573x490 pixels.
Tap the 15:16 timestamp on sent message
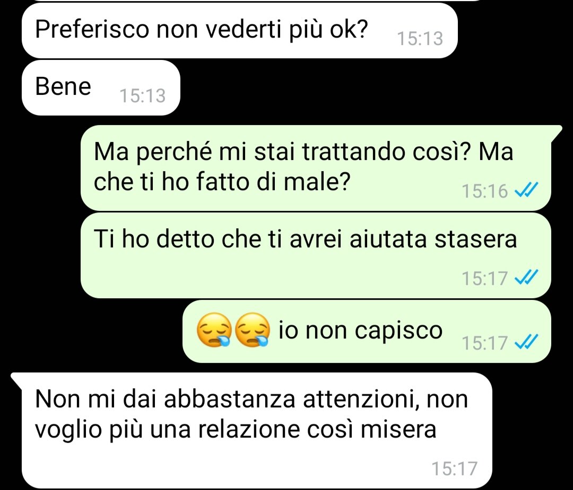[484, 191]
